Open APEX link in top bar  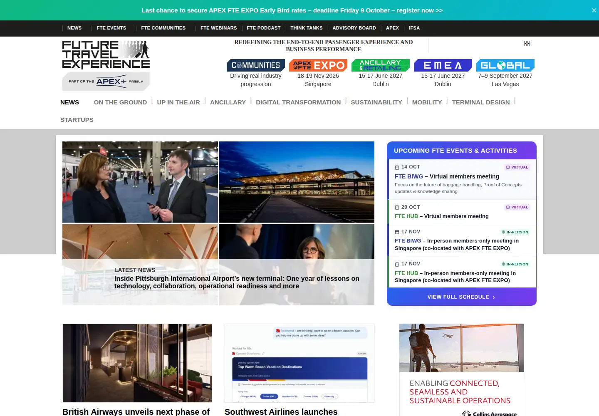[x=392, y=28]
